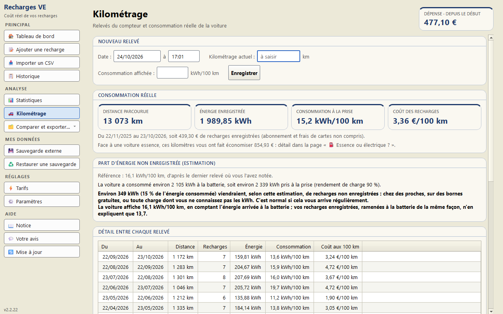Click the Importer un CSV icon

coord(11,63)
